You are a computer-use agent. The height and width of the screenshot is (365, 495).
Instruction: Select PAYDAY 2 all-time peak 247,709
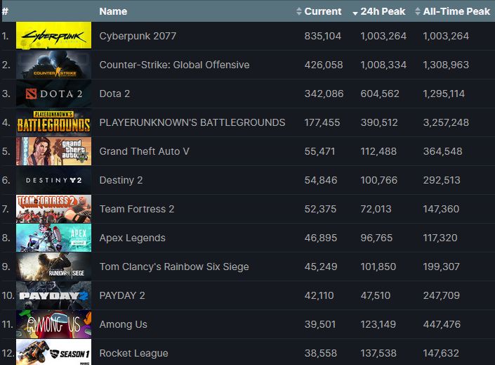pos(442,295)
